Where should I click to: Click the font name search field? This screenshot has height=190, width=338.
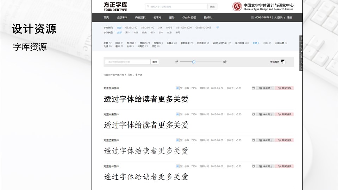click(x=176, y=6)
